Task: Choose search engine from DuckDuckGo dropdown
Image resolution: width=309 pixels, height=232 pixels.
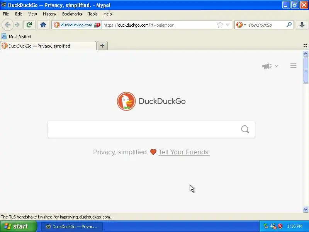Action: 241,25
